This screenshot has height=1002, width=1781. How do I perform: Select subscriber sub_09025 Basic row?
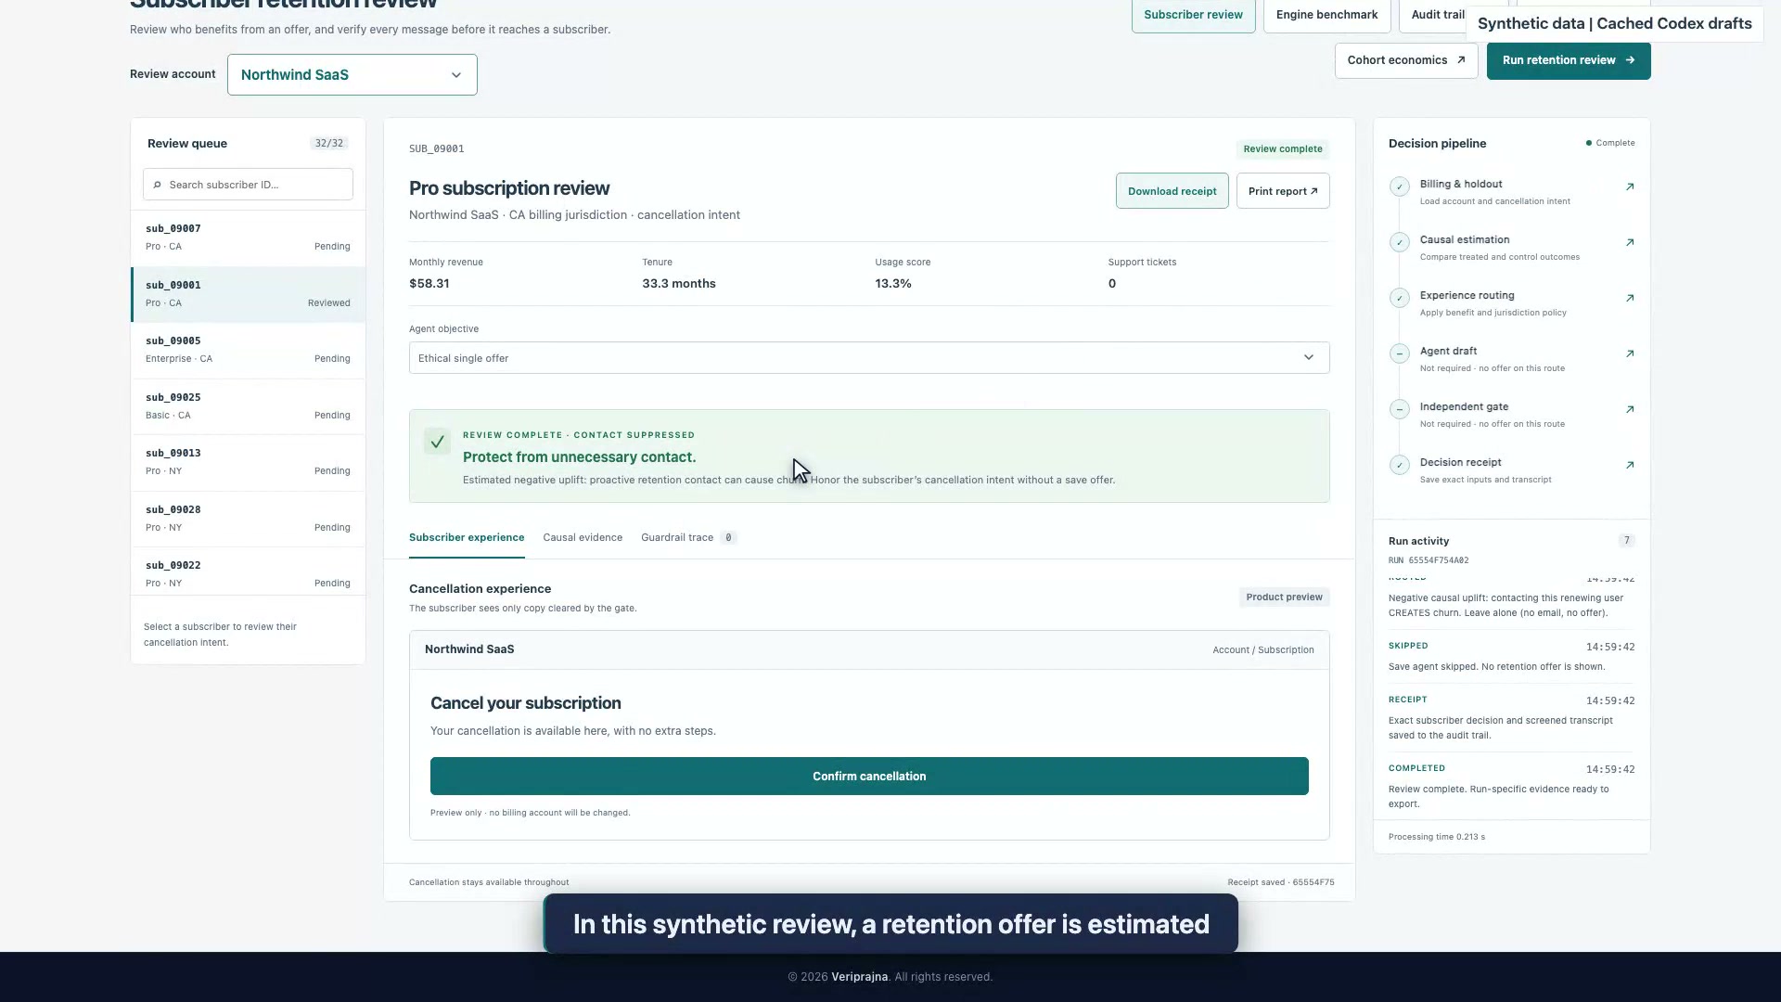(248, 407)
